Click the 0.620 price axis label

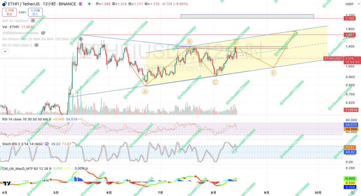(x=350, y=103)
